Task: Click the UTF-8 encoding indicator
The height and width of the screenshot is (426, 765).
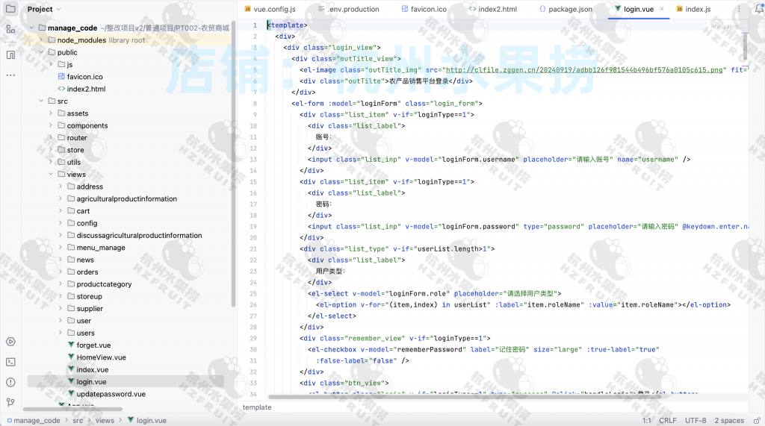Action: [696, 421]
